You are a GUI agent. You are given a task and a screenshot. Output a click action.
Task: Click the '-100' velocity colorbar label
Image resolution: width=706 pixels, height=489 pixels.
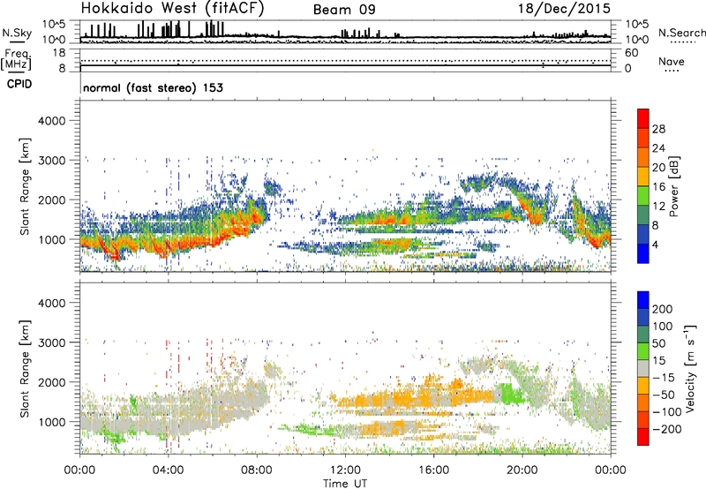(667, 412)
